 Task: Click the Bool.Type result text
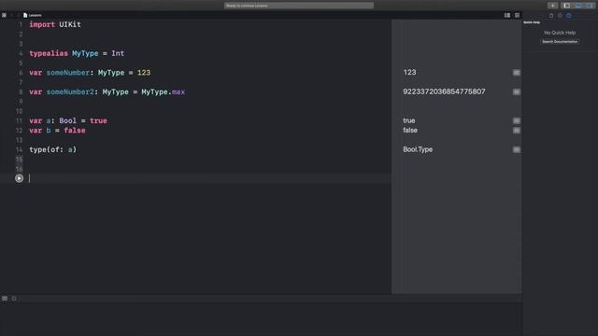pos(418,149)
